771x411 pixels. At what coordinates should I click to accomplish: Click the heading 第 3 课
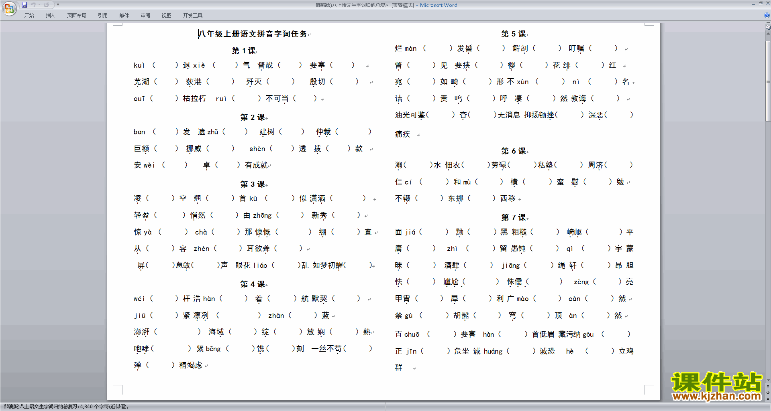pyautogui.click(x=253, y=184)
